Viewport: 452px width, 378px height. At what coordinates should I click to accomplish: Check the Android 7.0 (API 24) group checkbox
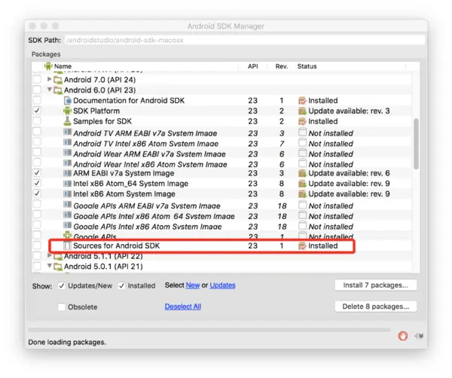[x=37, y=79]
